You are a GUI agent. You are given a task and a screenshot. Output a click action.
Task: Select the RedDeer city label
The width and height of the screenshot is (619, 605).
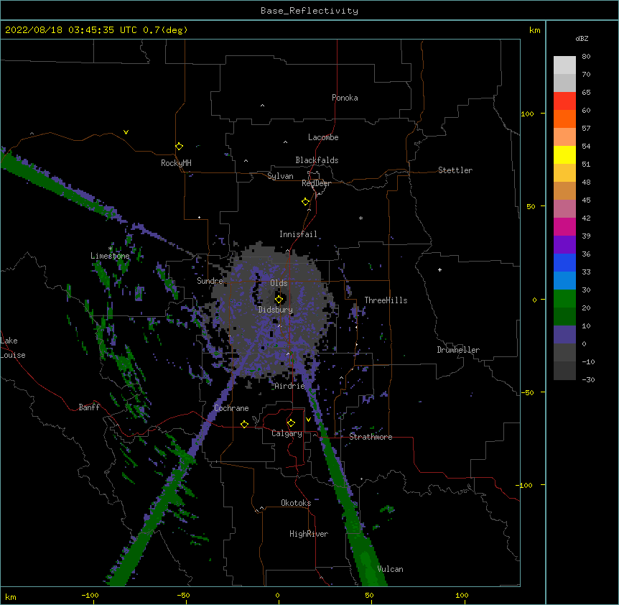pyautogui.click(x=316, y=183)
